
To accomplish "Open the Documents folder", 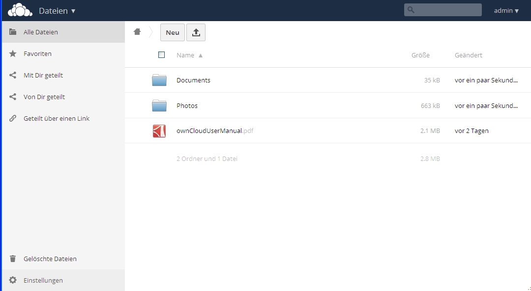I will tap(193, 80).
